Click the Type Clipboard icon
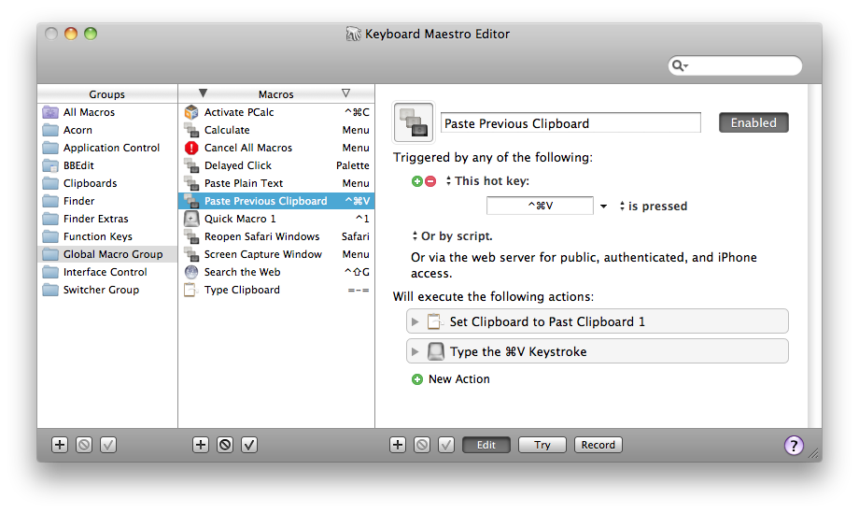This screenshot has width=859, height=513. pyautogui.click(x=190, y=290)
